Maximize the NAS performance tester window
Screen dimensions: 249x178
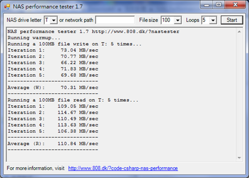tap(219, 5)
